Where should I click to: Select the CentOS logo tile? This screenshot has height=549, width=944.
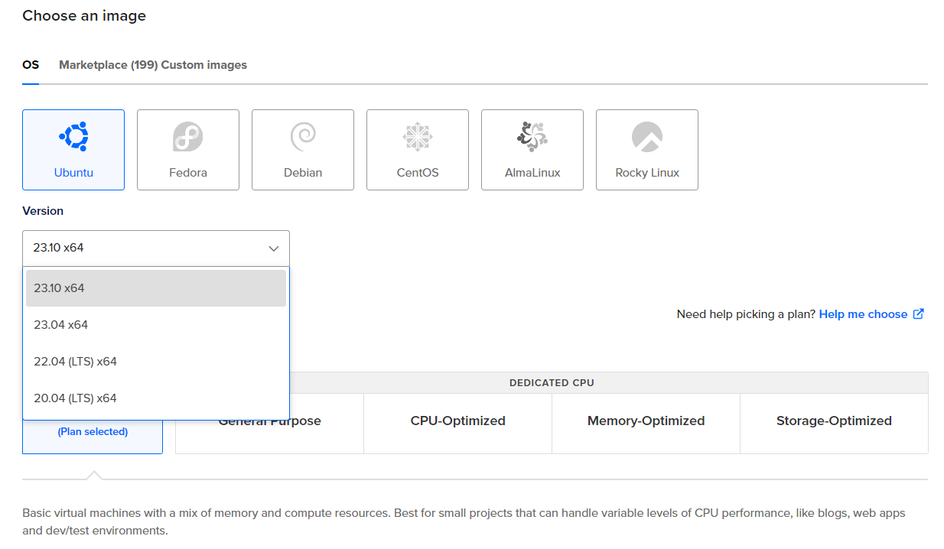[x=418, y=150]
